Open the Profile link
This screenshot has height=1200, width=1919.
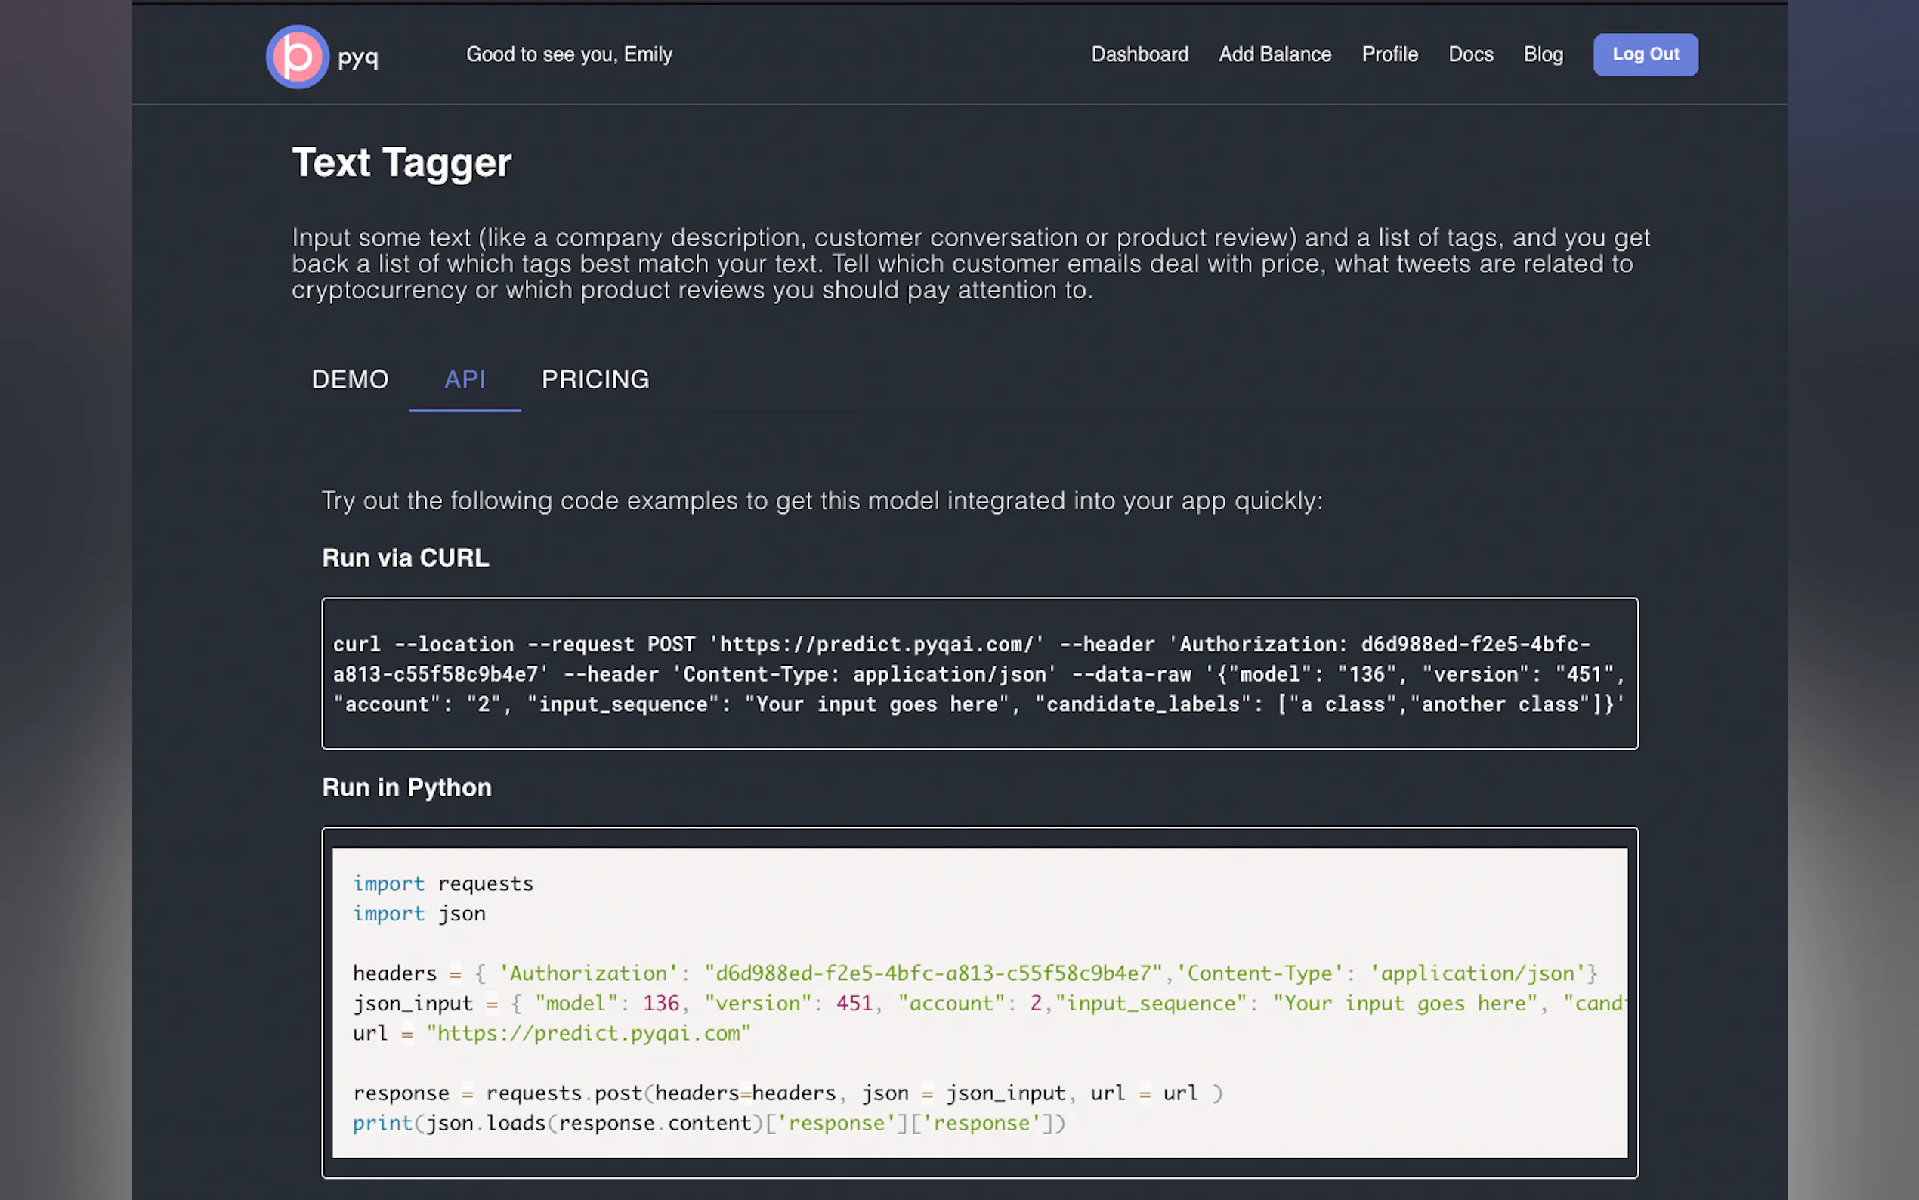click(1390, 54)
